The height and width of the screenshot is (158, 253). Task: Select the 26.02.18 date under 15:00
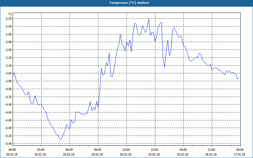(x=154, y=155)
